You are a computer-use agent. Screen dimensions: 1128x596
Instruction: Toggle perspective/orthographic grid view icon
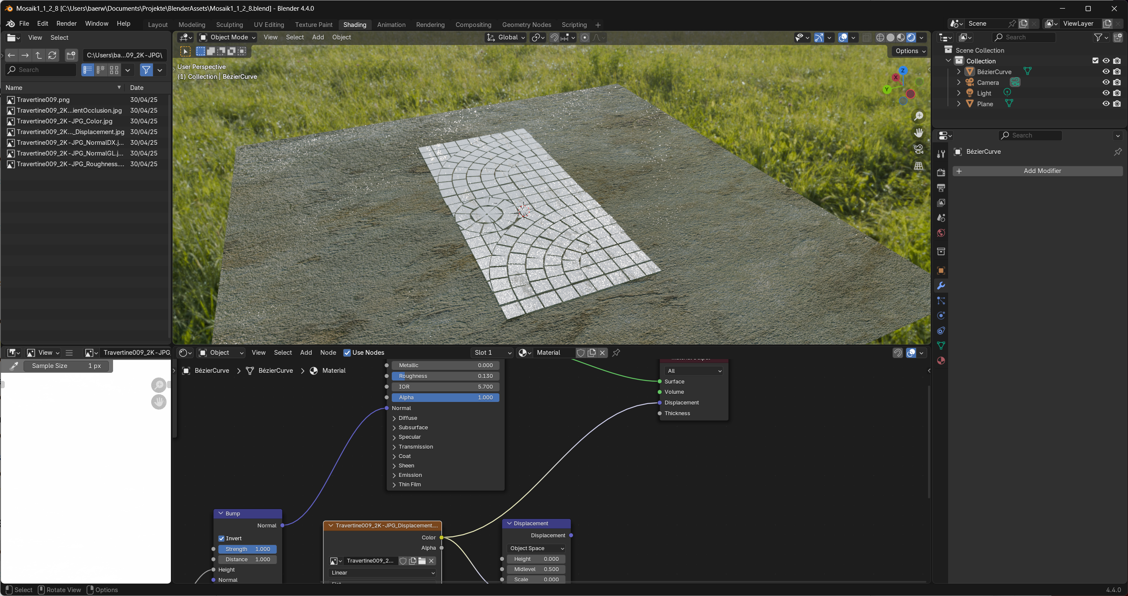pyautogui.click(x=918, y=166)
